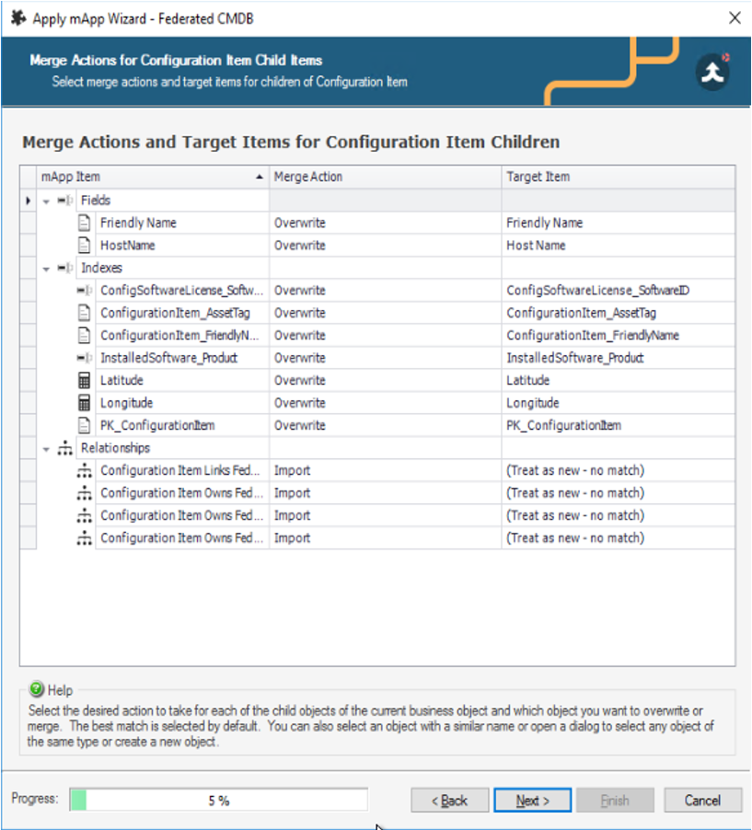Collapse the Fields tree group

tap(46, 201)
